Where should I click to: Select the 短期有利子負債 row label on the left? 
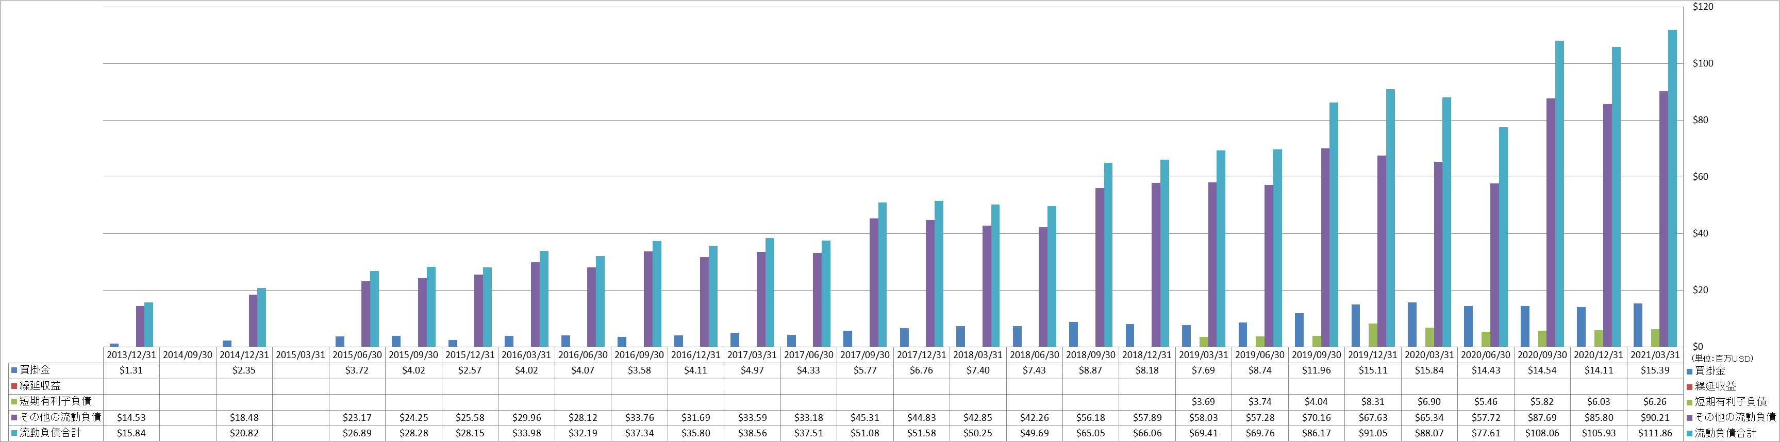[x=55, y=401]
